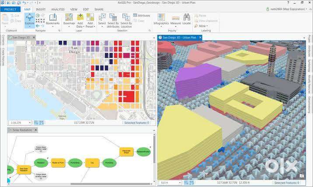Open Select By Location
The height and width of the screenshot is (187, 313).
[126, 21]
